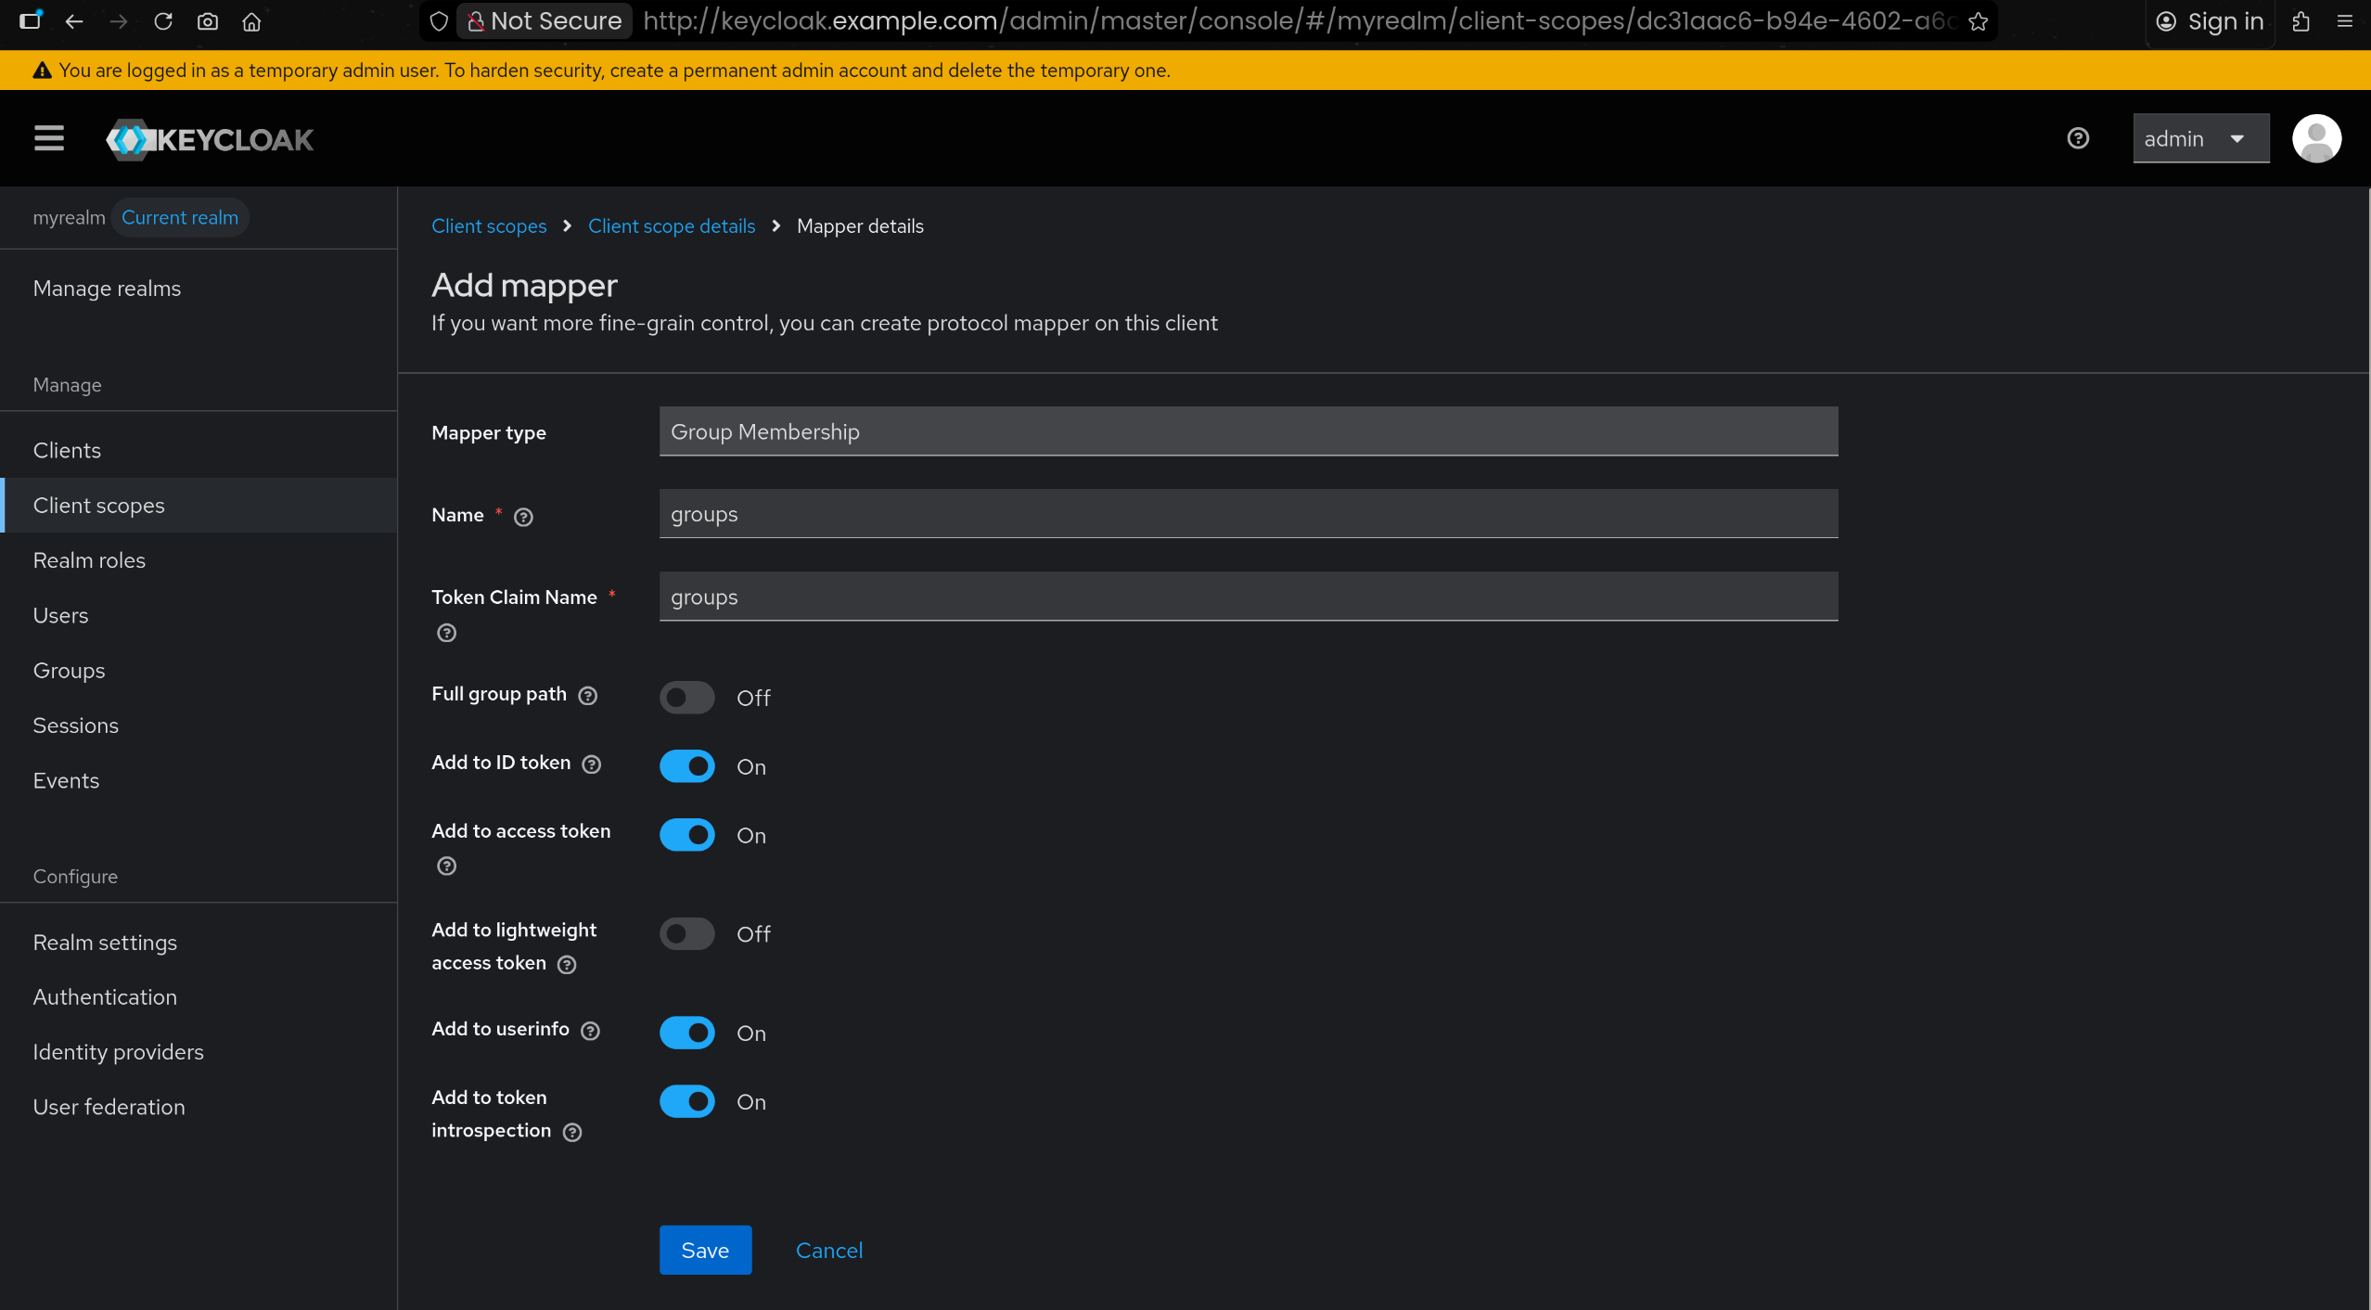
Task: Open the user avatar icon
Action: point(2316,138)
